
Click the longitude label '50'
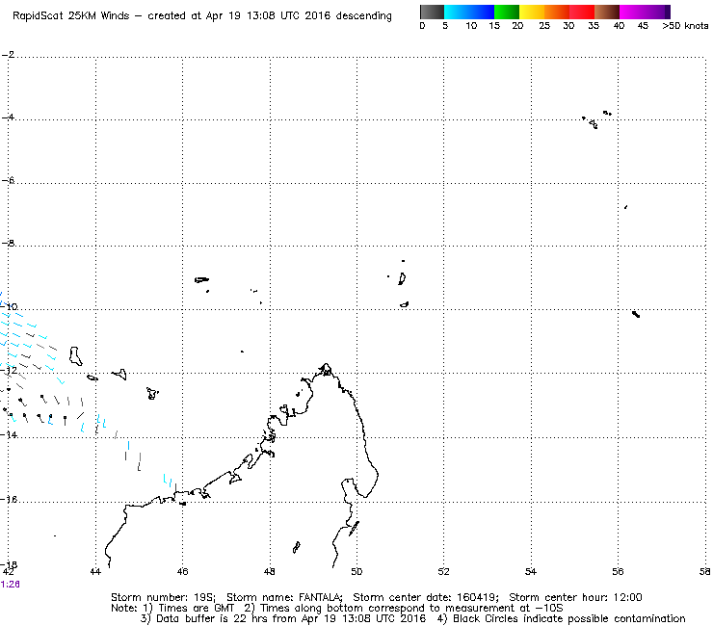356,571
